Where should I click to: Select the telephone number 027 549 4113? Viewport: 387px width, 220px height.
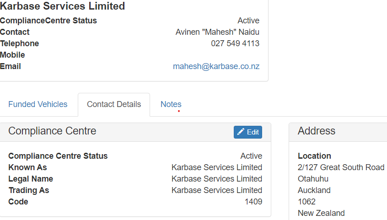tap(235, 43)
